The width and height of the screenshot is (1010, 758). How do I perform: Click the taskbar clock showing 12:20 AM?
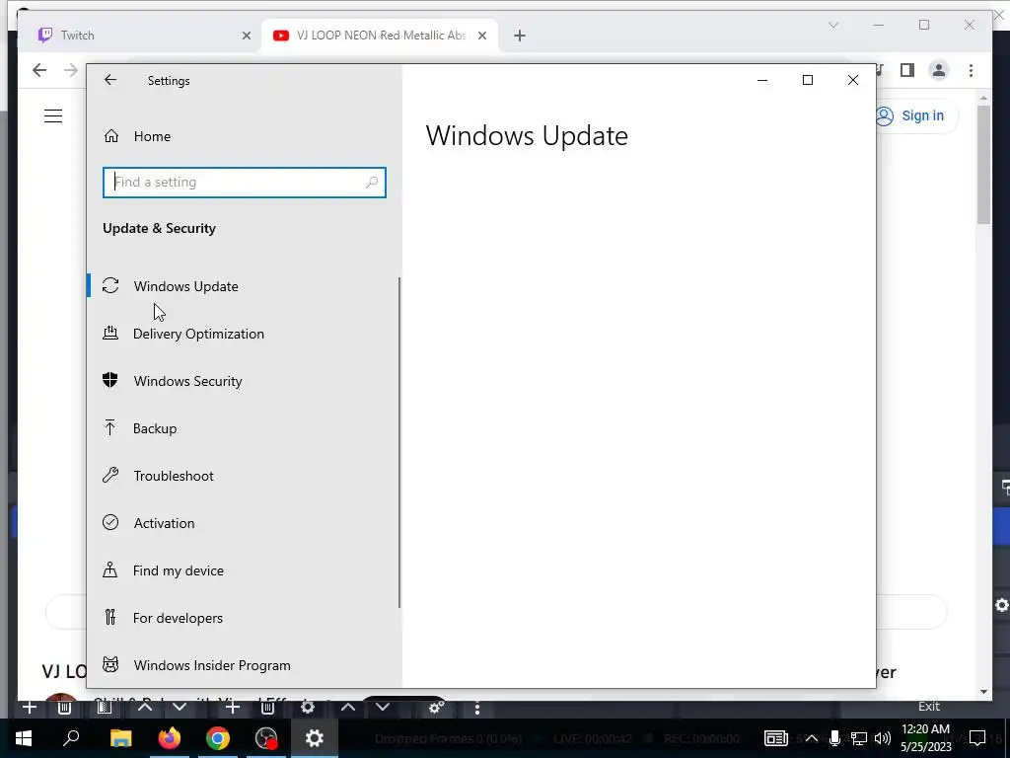point(925,738)
